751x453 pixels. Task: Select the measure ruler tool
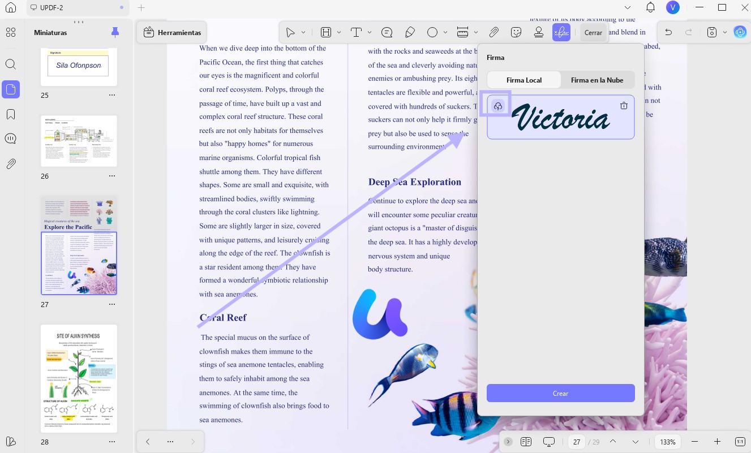pos(462,32)
